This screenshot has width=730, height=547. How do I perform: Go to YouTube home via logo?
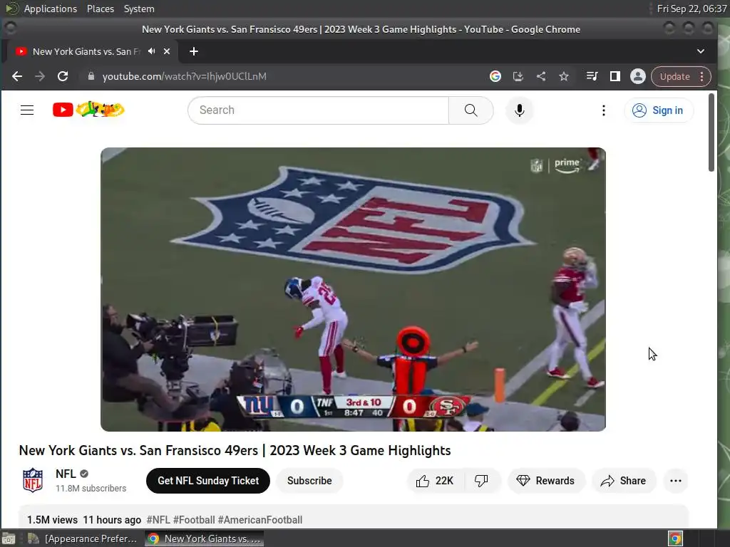[x=88, y=110]
